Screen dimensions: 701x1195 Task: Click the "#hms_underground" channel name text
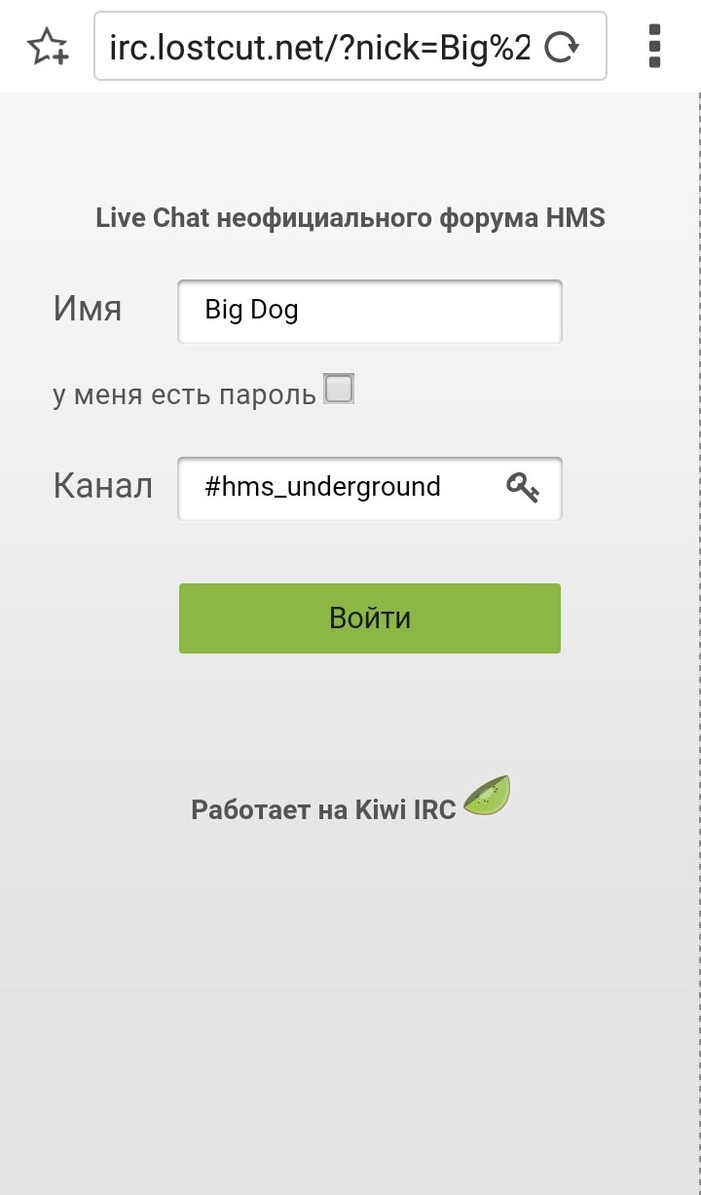click(322, 487)
